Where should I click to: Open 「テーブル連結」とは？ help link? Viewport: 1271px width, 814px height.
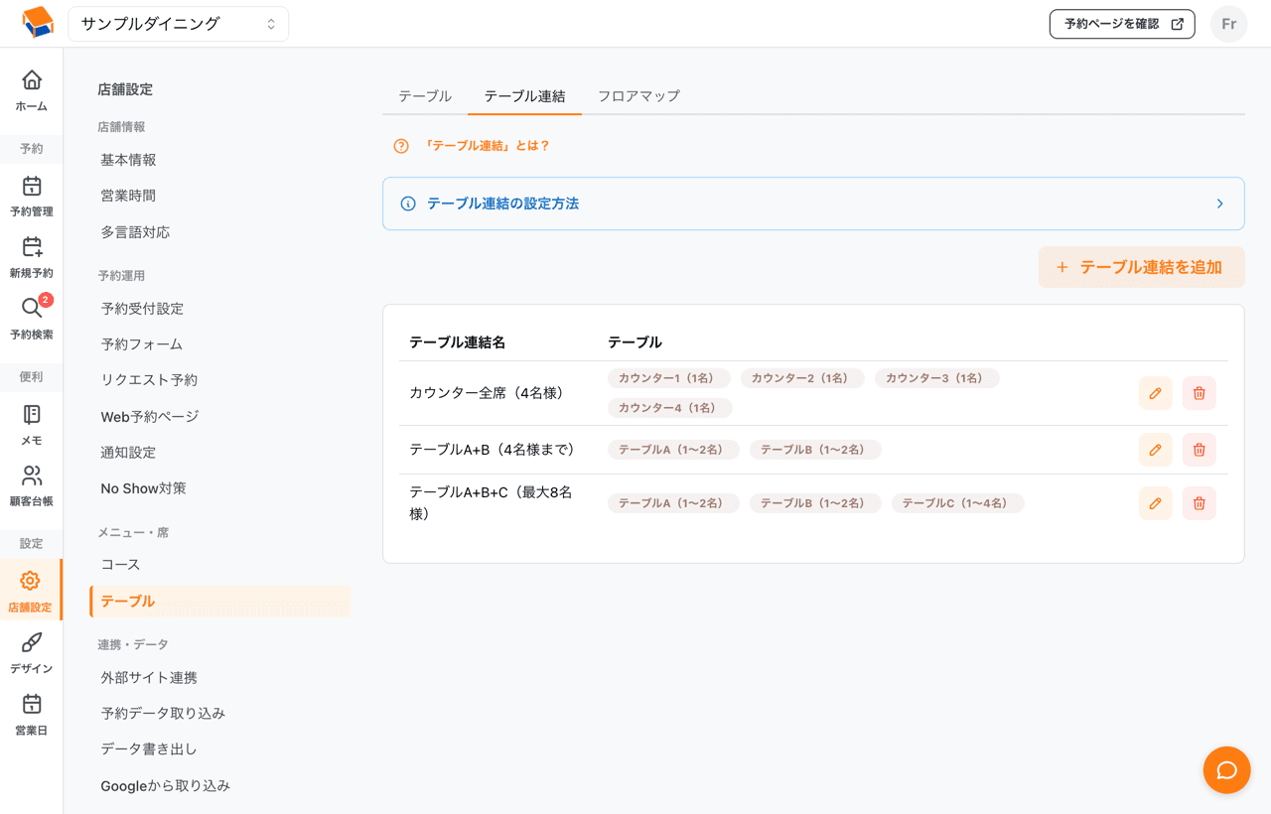coord(486,146)
